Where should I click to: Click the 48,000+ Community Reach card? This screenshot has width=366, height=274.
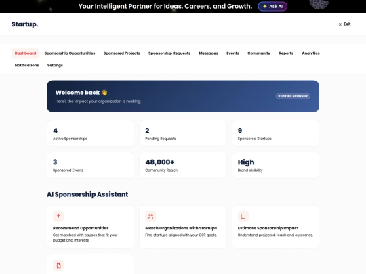pyautogui.click(x=183, y=165)
